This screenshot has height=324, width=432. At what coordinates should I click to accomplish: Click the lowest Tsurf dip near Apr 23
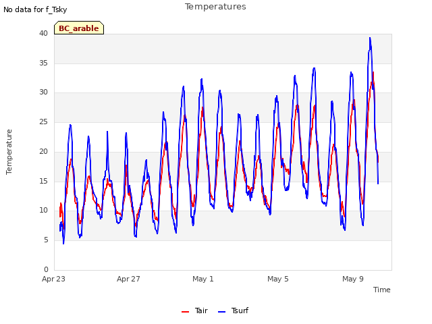coord(63,243)
